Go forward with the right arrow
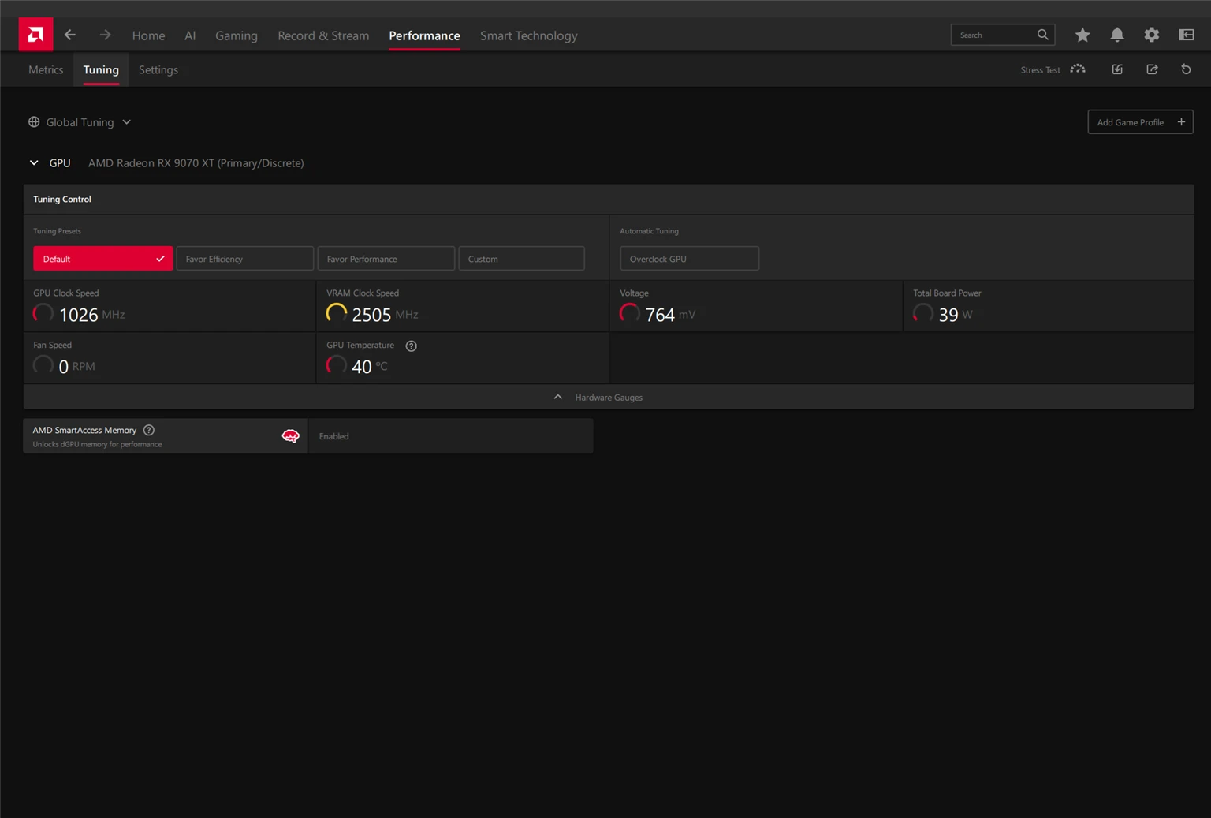Image resolution: width=1211 pixels, height=818 pixels. (x=105, y=35)
